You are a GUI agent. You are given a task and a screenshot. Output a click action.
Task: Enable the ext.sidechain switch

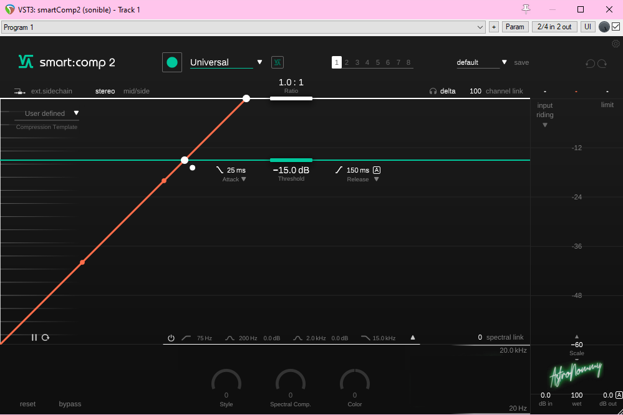(x=20, y=91)
